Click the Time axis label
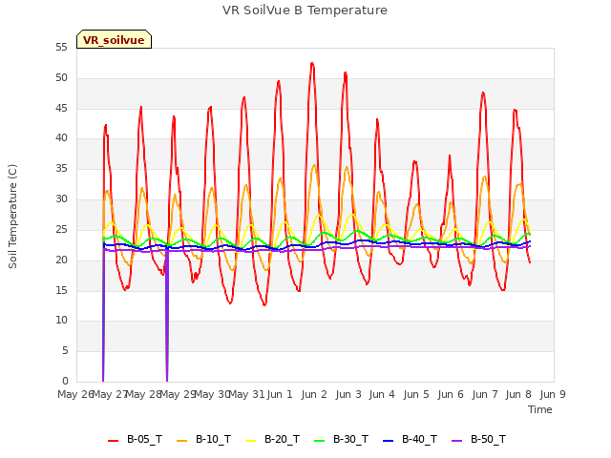The width and height of the screenshot is (611, 458). [540, 409]
